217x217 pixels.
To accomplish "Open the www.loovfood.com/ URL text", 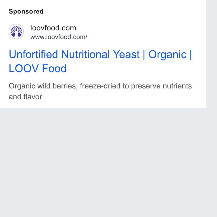I will [59, 37].
